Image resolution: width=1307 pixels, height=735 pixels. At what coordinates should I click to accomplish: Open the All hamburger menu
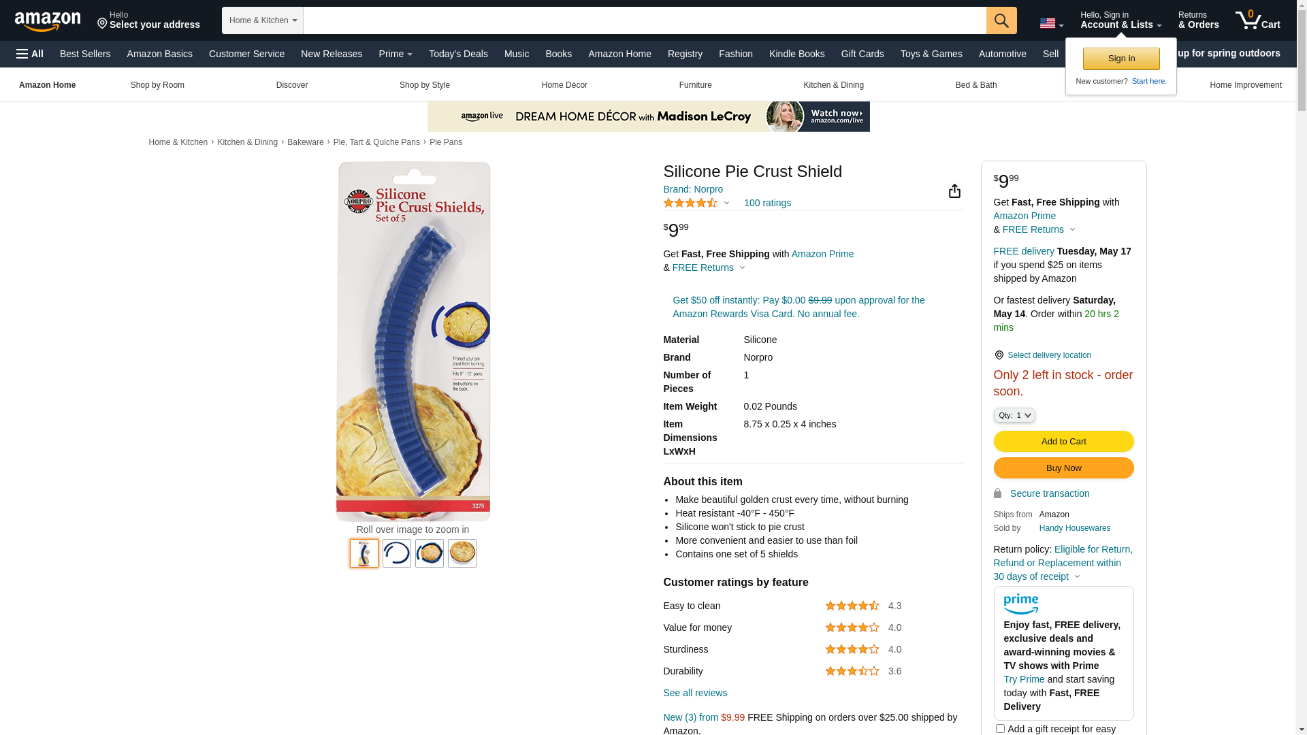point(30,54)
